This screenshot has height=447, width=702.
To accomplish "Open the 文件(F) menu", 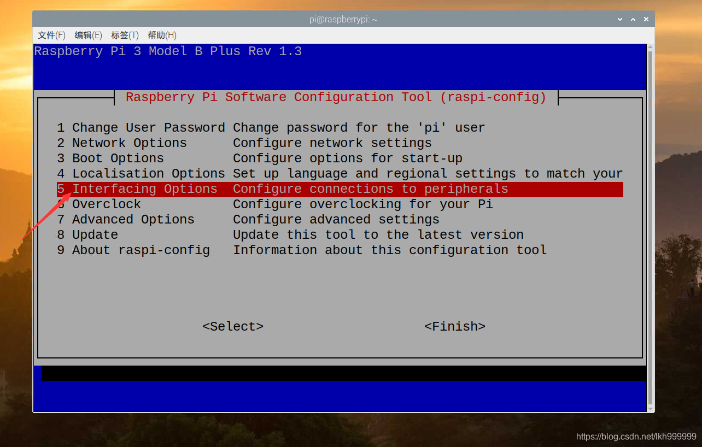I will [x=51, y=35].
